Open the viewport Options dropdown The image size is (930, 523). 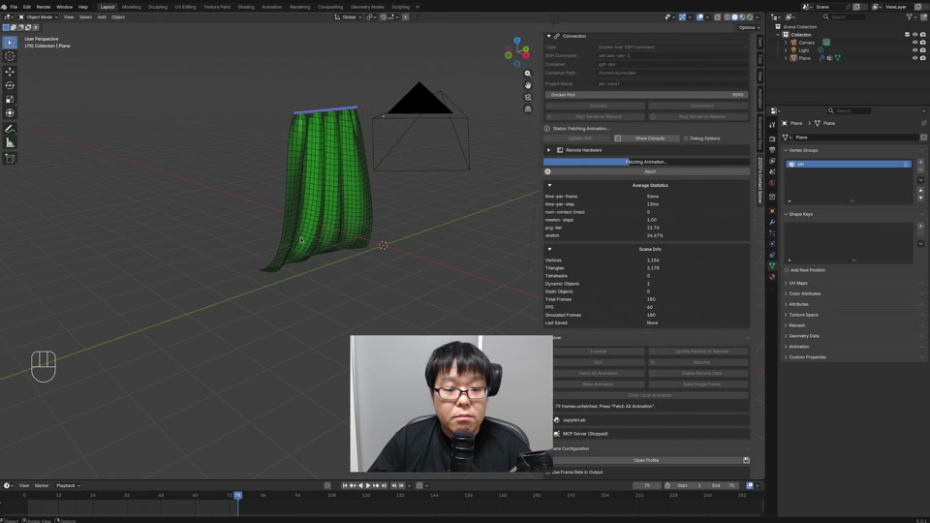click(x=749, y=27)
